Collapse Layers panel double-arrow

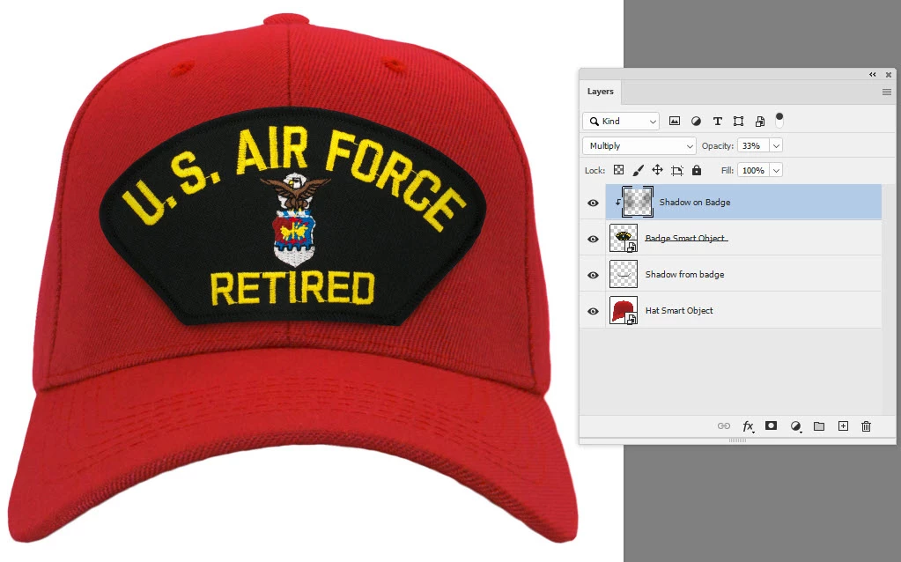[x=872, y=75]
